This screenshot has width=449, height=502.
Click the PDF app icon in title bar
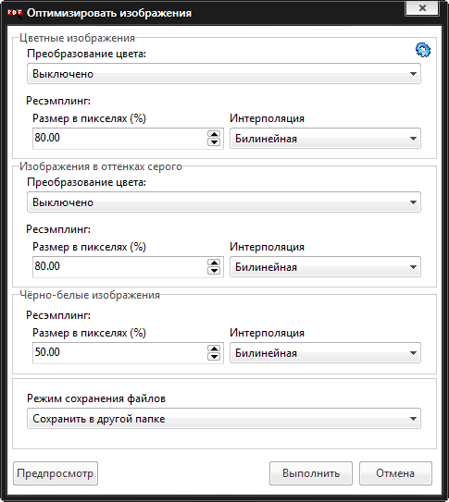[x=15, y=13]
